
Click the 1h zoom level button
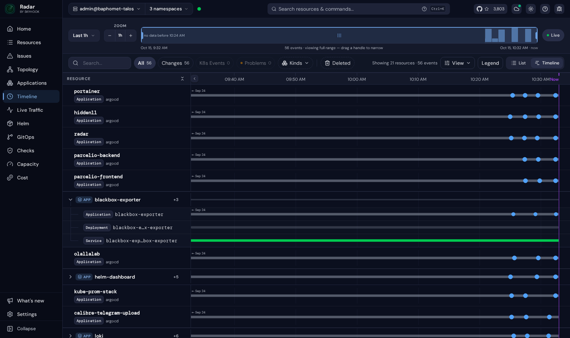tap(120, 35)
